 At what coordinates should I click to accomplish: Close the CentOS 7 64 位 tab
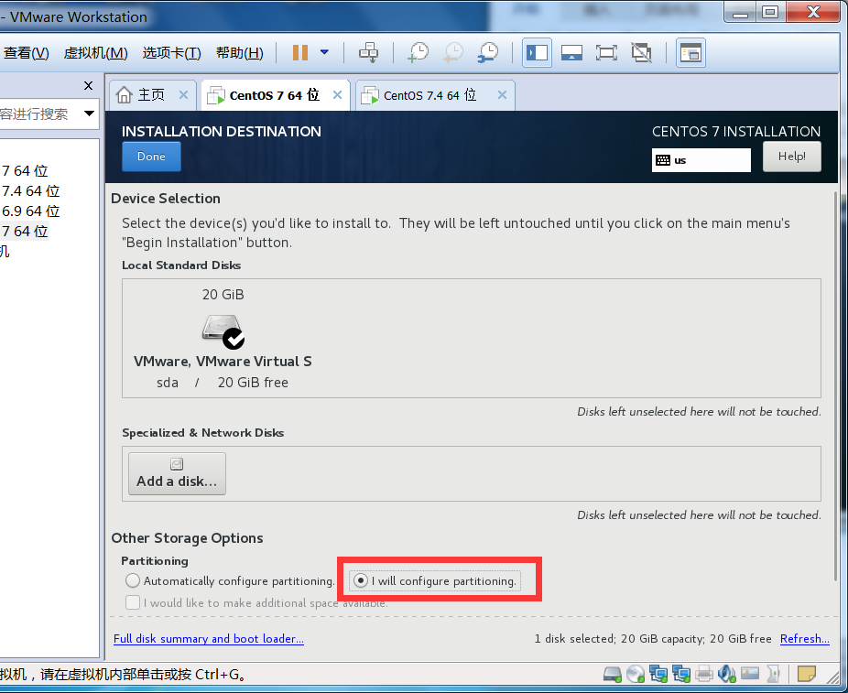338,95
